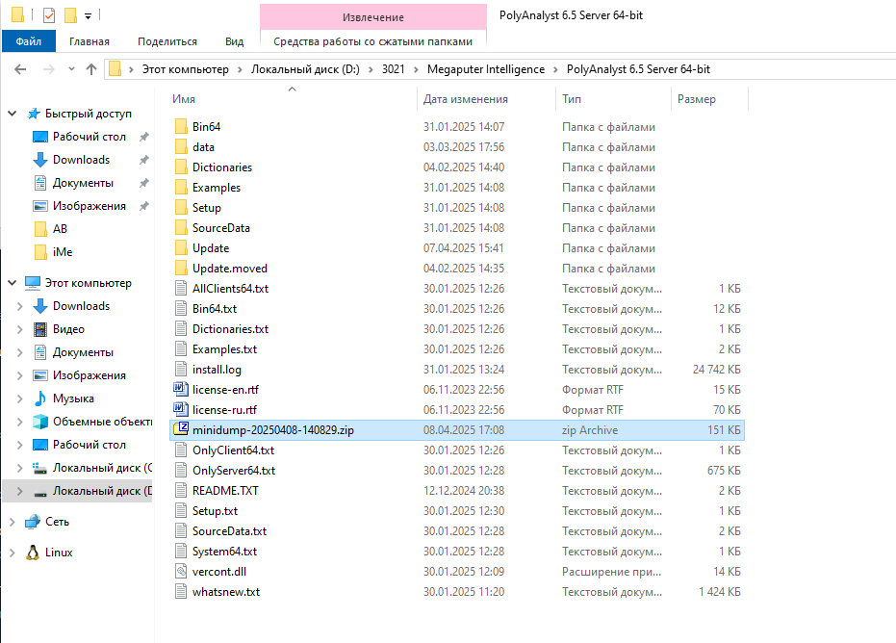Click the Linux penguin icon
Viewport: 896px width, 643px height.
[33, 553]
